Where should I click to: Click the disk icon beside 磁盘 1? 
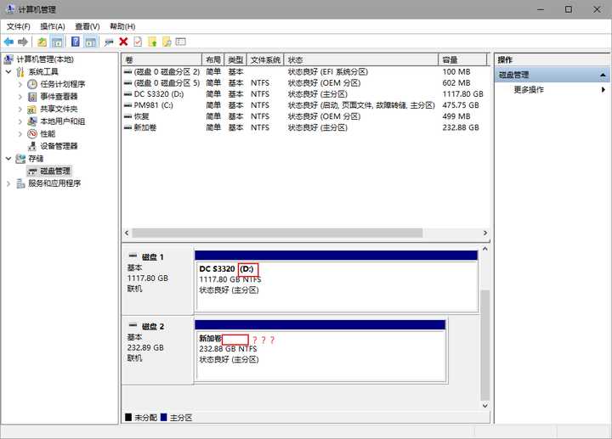133,256
